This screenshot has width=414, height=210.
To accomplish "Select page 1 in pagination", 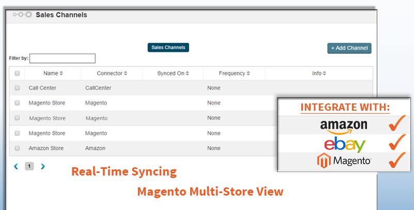I will click(29, 166).
